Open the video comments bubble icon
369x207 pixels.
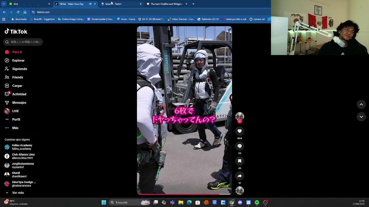pos(240,146)
